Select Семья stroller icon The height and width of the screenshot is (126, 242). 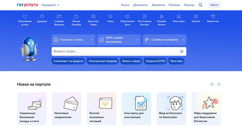(x=110, y=16)
